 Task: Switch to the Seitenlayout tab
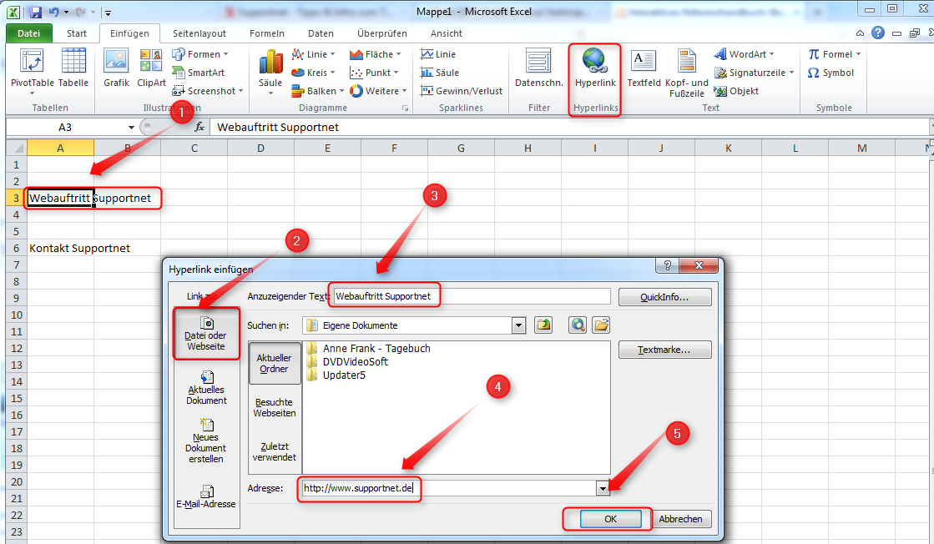pos(199,33)
